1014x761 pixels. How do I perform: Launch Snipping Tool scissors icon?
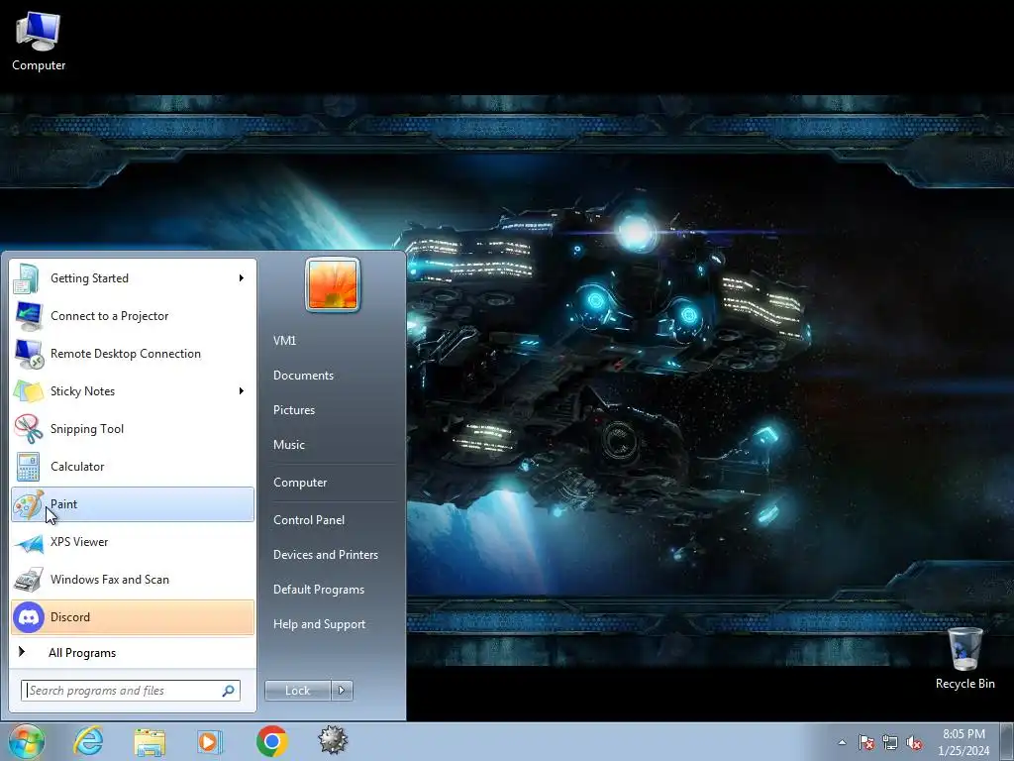pyautogui.click(x=28, y=428)
